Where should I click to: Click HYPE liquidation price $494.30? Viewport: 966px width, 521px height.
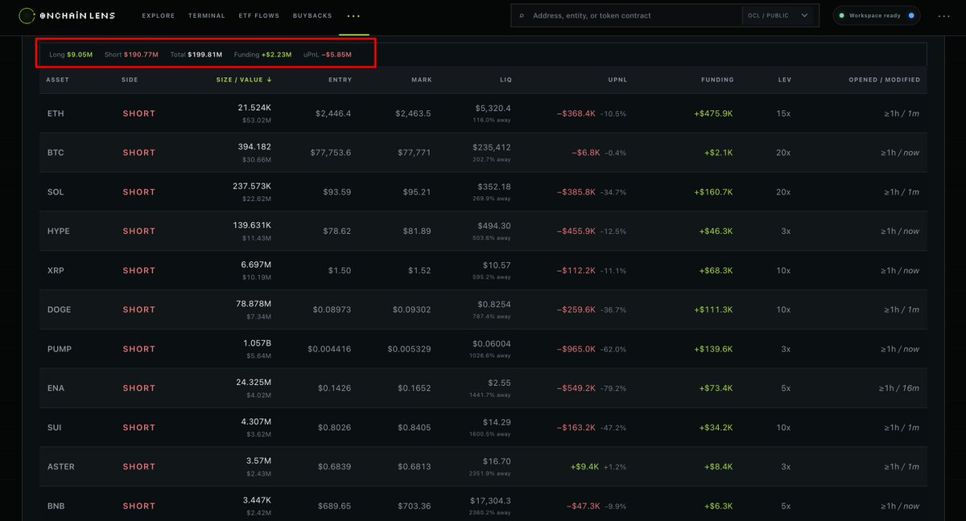click(x=494, y=226)
